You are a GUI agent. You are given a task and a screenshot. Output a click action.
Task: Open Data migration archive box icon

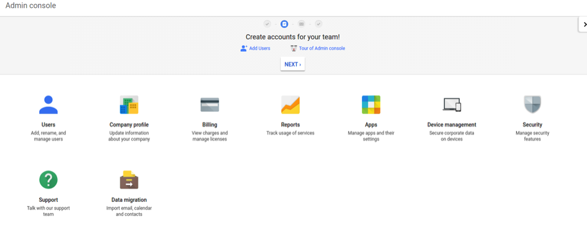(x=129, y=180)
